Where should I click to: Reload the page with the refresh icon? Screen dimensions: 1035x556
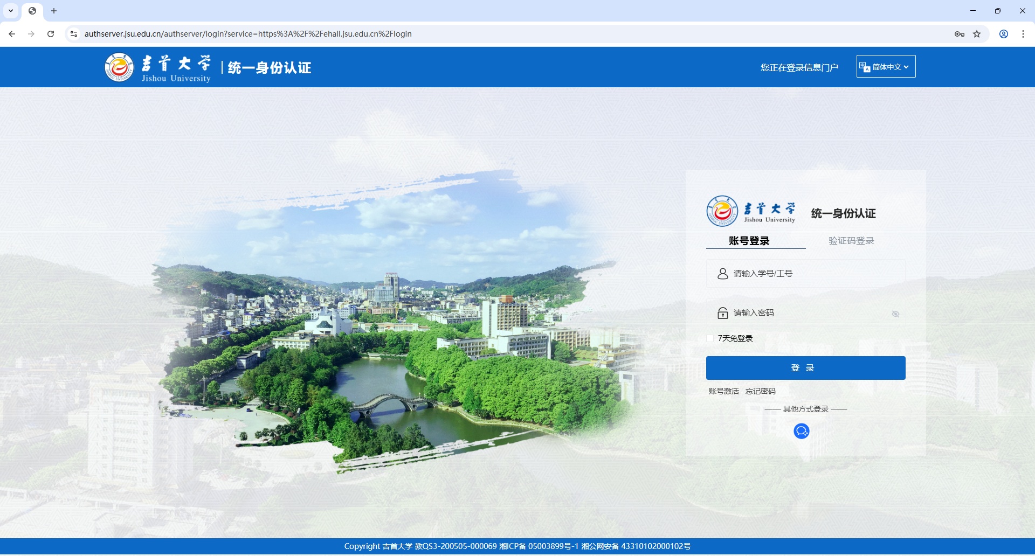51,33
